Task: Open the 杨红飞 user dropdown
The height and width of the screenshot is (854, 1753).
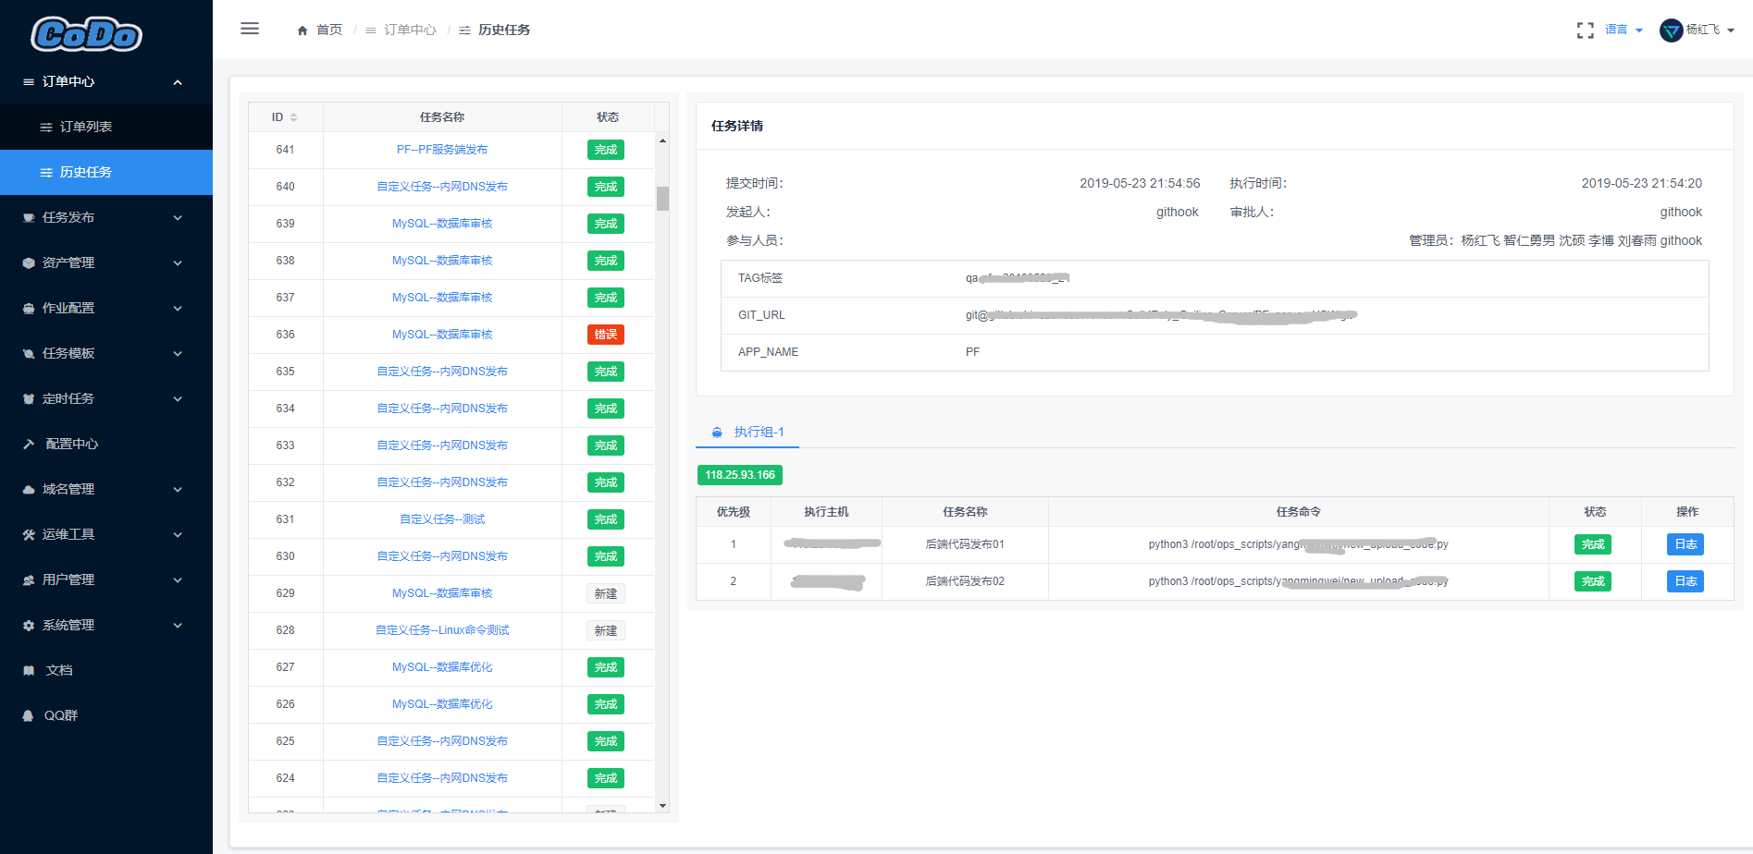Action: [1710, 30]
